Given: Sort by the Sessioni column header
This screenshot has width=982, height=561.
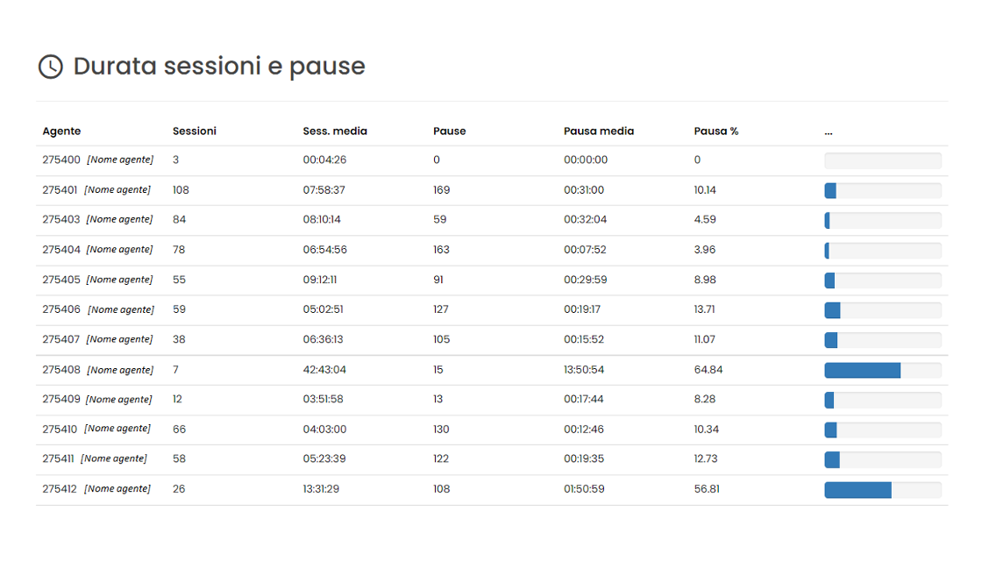Looking at the screenshot, I should click(194, 131).
